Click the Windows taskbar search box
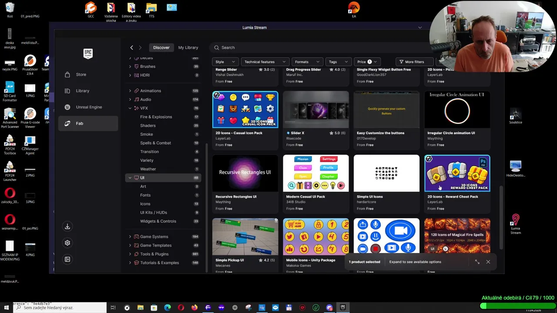This screenshot has height=313, width=557. [60, 308]
